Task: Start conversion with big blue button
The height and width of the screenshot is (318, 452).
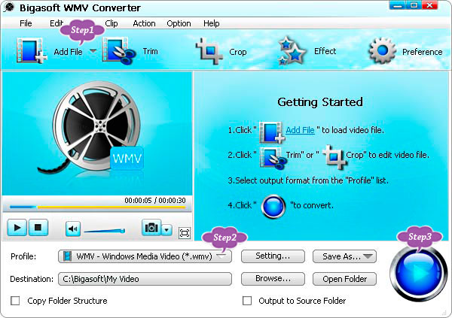Action: tap(418, 273)
